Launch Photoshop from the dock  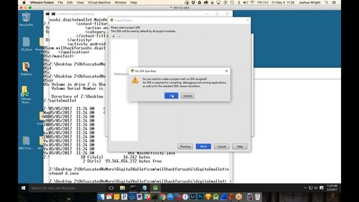click(x=201, y=197)
